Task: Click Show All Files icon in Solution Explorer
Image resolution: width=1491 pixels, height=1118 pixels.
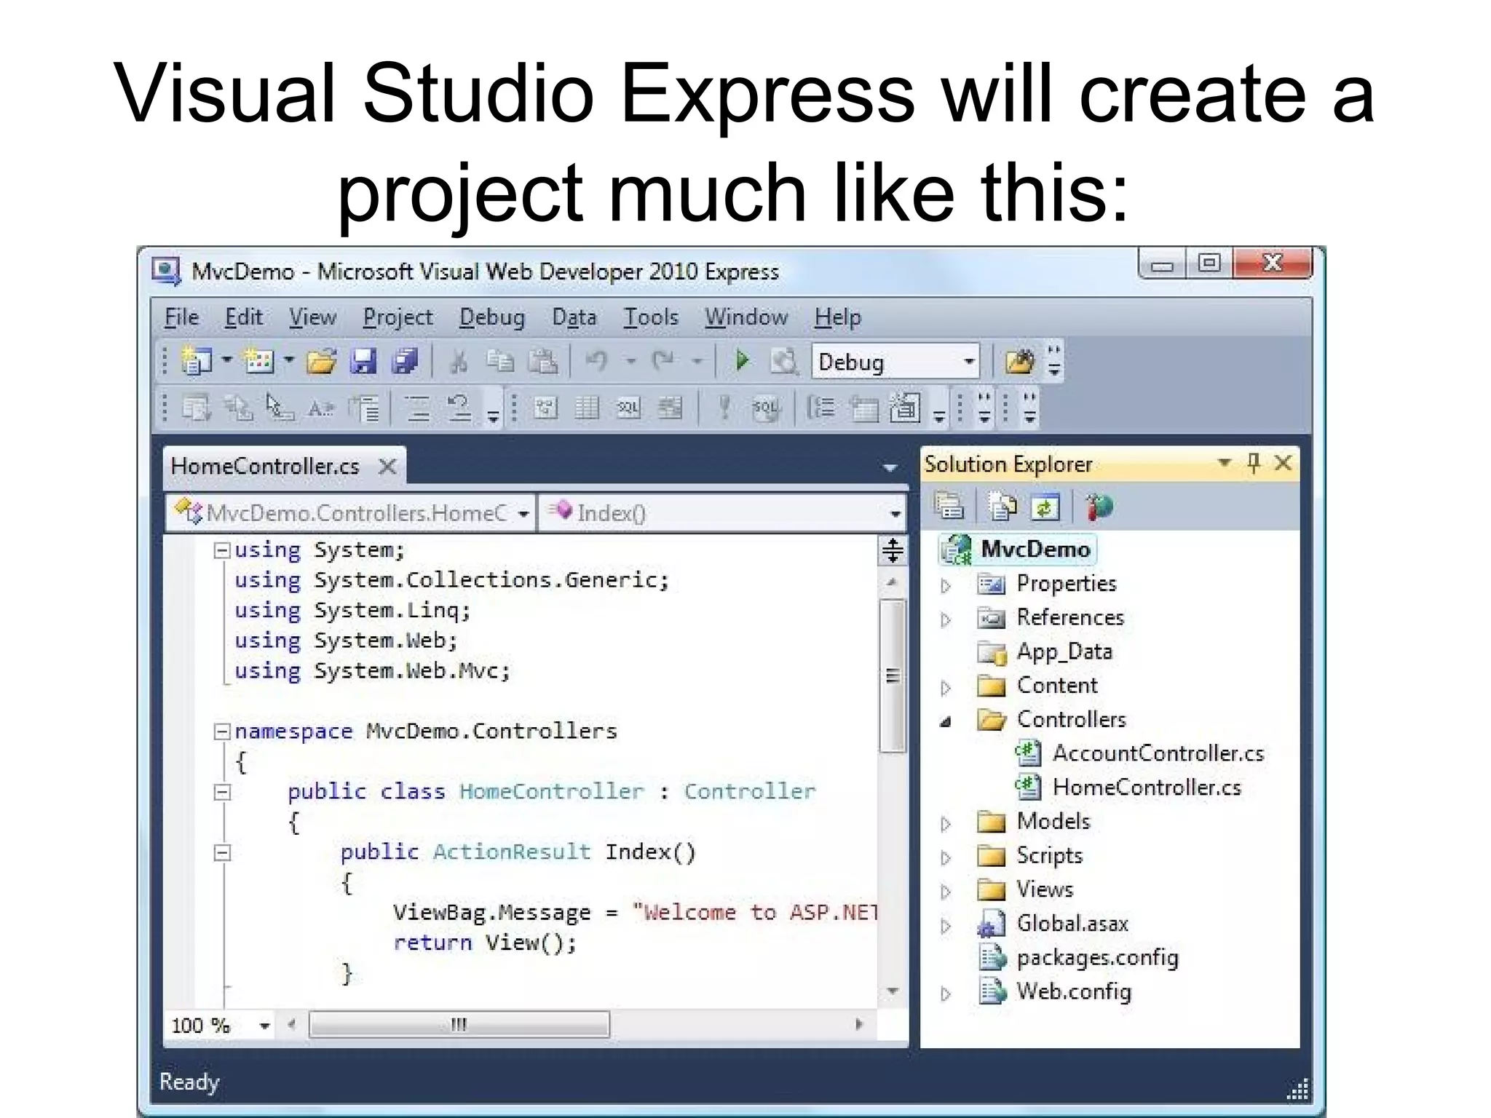Action: 1003,507
